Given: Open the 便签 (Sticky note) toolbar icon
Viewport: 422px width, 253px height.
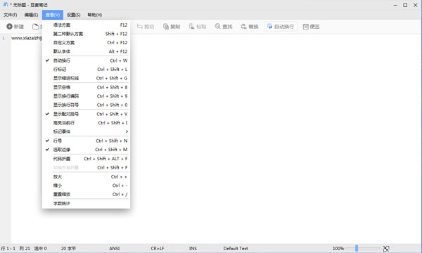Looking at the screenshot, I should (305, 26).
